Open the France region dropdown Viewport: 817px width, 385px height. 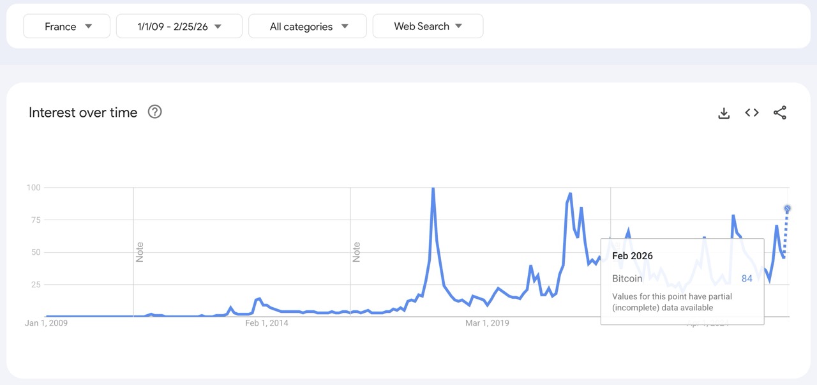click(x=66, y=26)
